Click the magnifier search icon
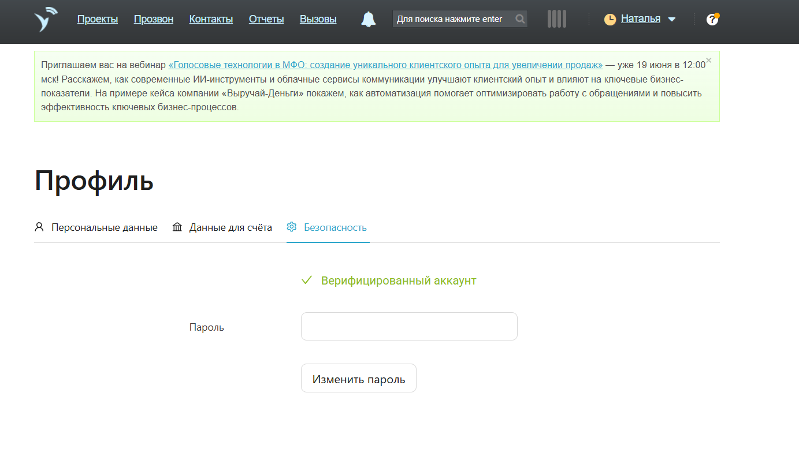The width and height of the screenshot is (799, 449). tap(519, 19)
